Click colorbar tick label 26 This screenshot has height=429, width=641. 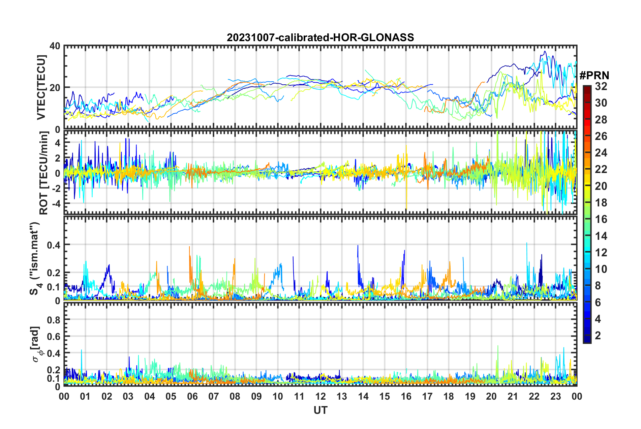(x=601, y=136)
